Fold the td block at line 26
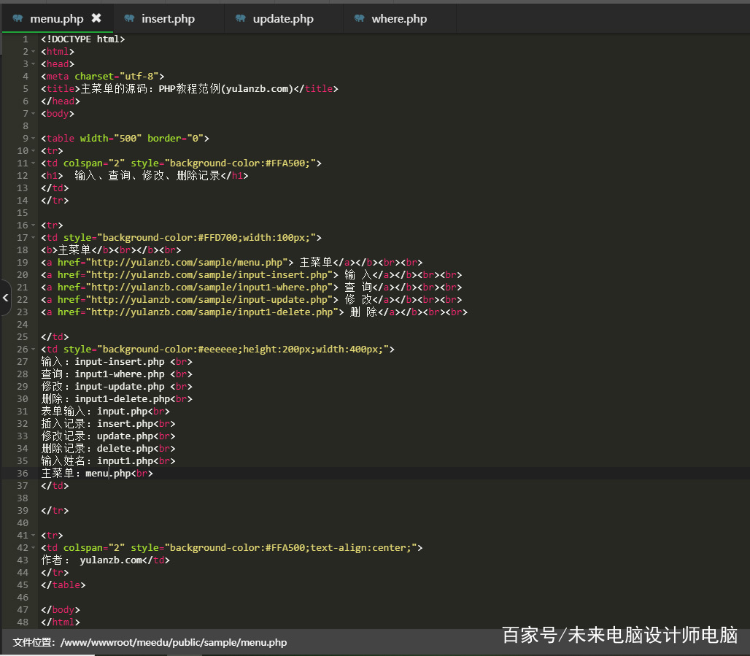Image resolution: width=750 pixels, height=656 pixels. click(x=33, y=350)
